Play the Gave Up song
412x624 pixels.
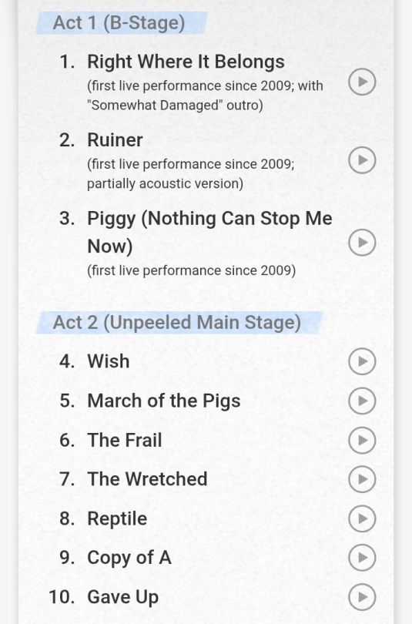point(362,597)
